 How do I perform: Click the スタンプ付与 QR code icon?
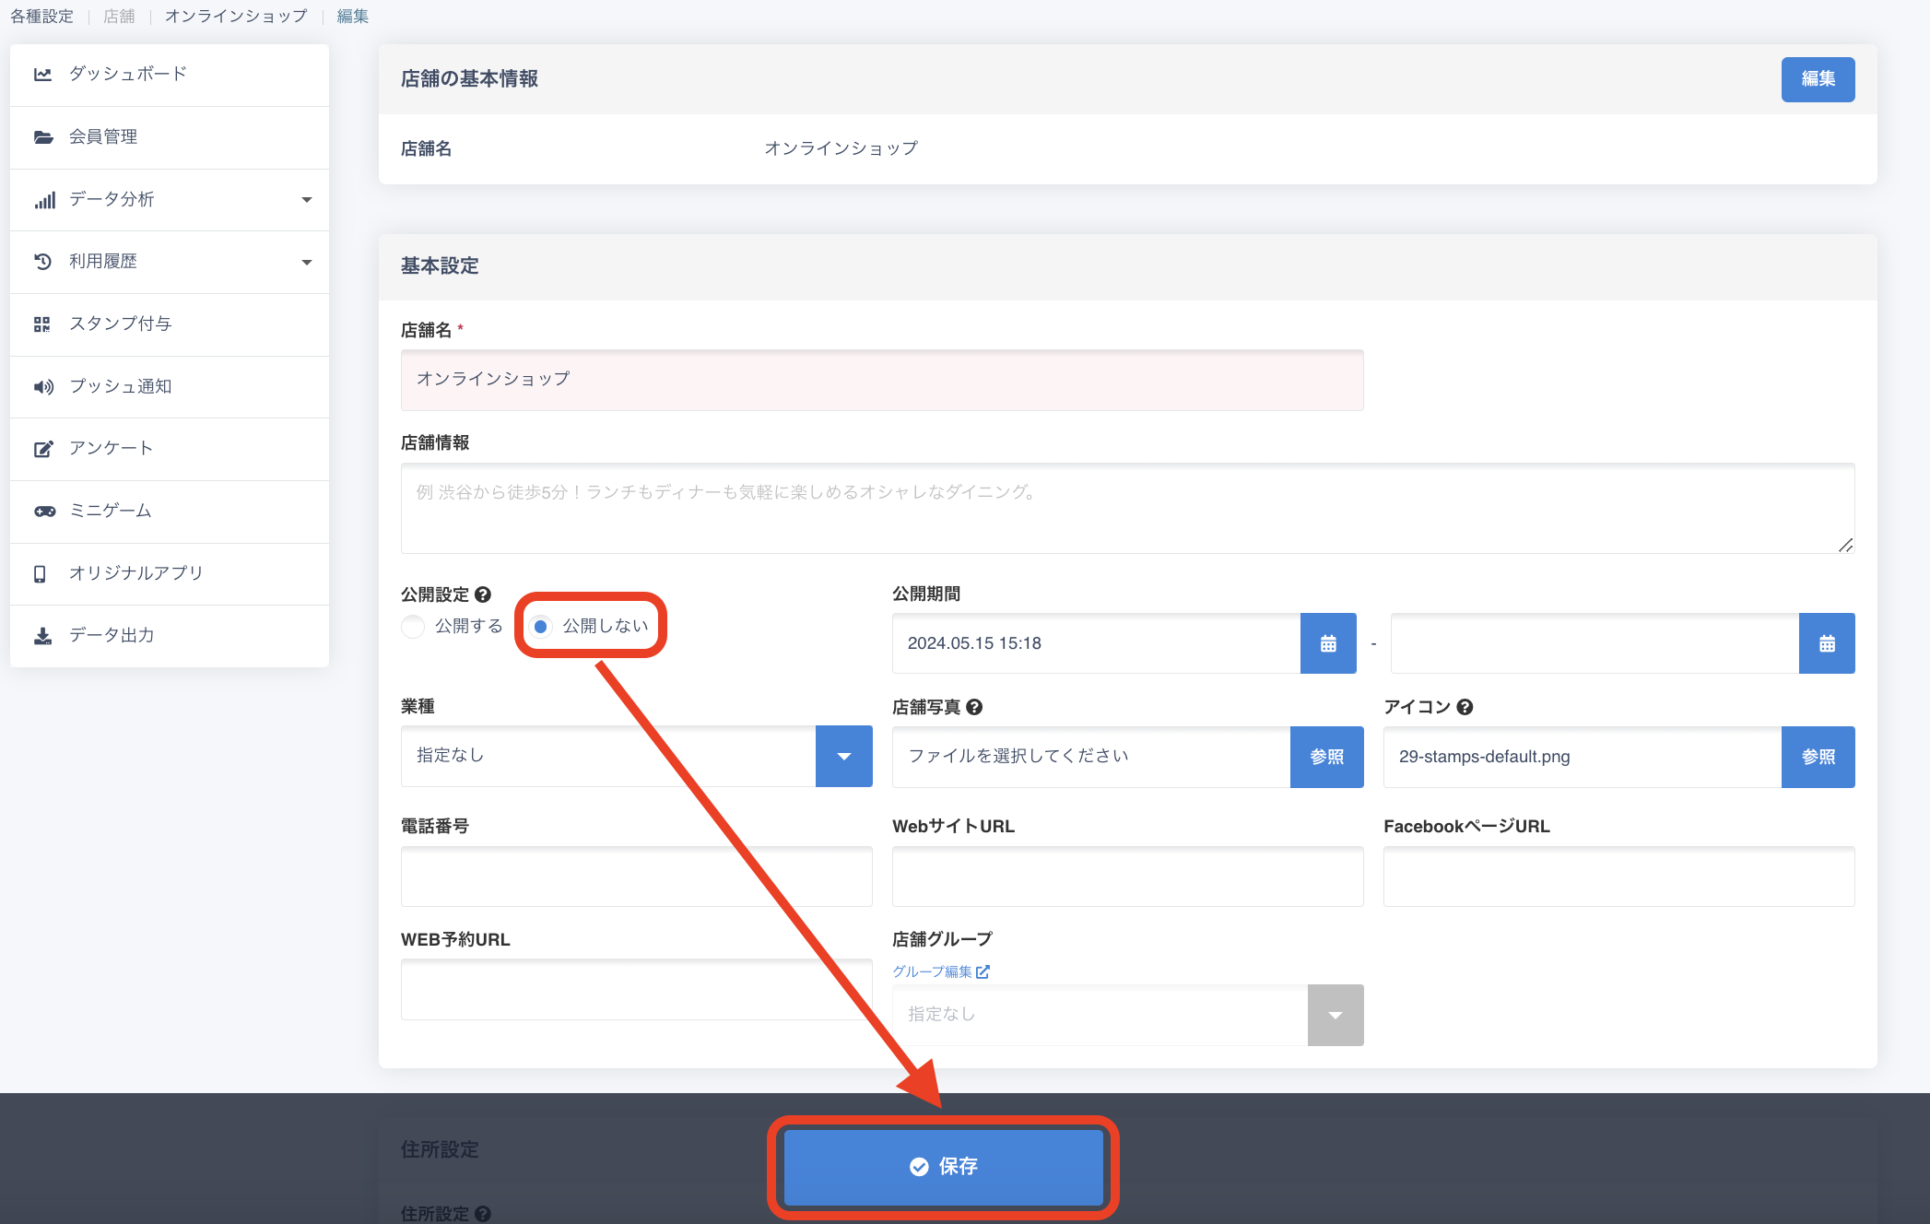tap(42, 324)
